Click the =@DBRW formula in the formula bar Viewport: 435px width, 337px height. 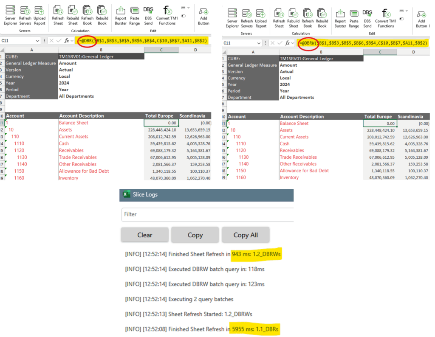pos(363,43)
